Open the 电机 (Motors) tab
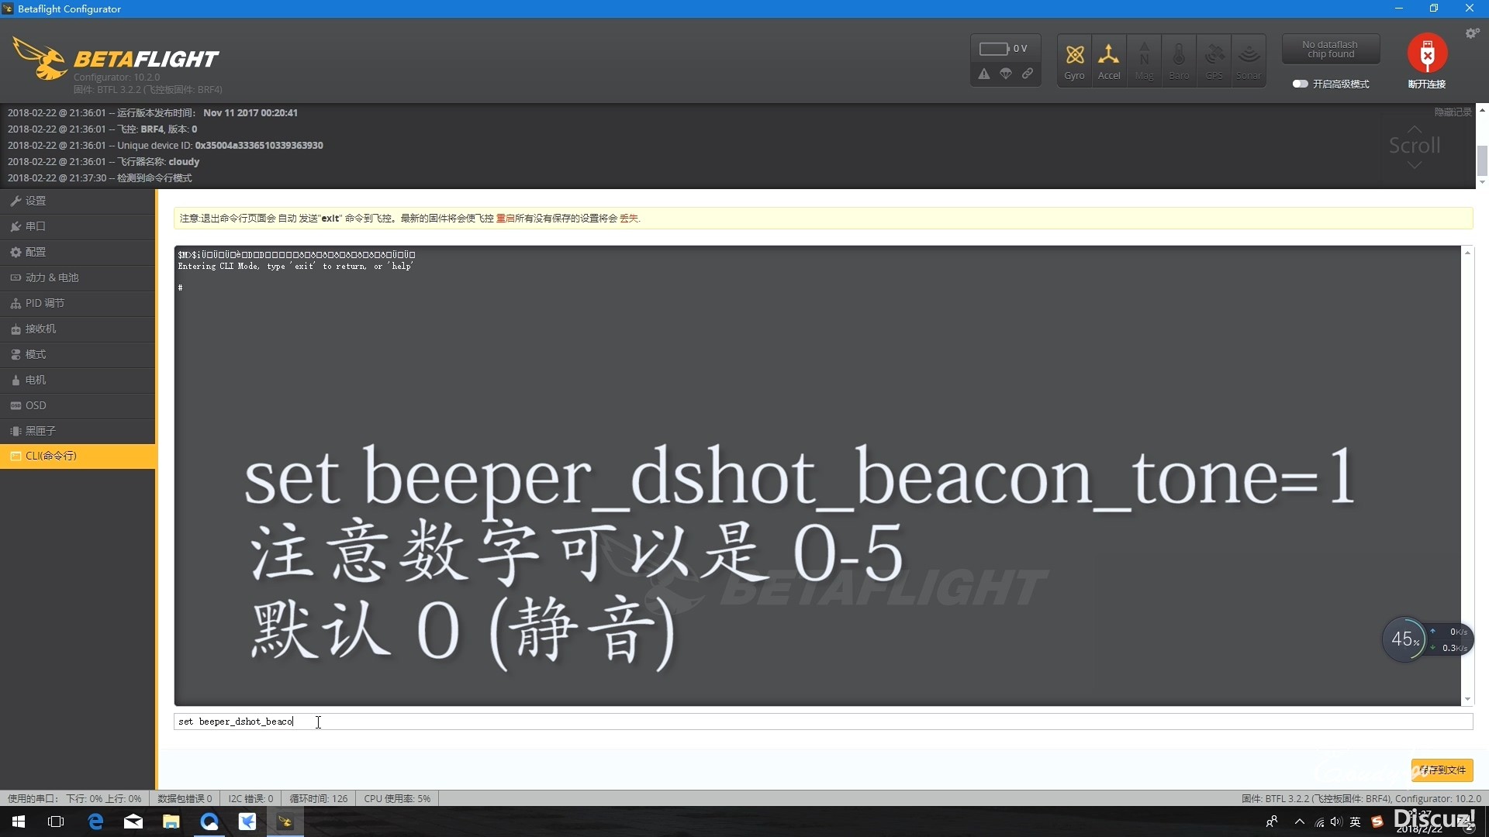This screenshot has width=1489, height=837. point(78,380)
